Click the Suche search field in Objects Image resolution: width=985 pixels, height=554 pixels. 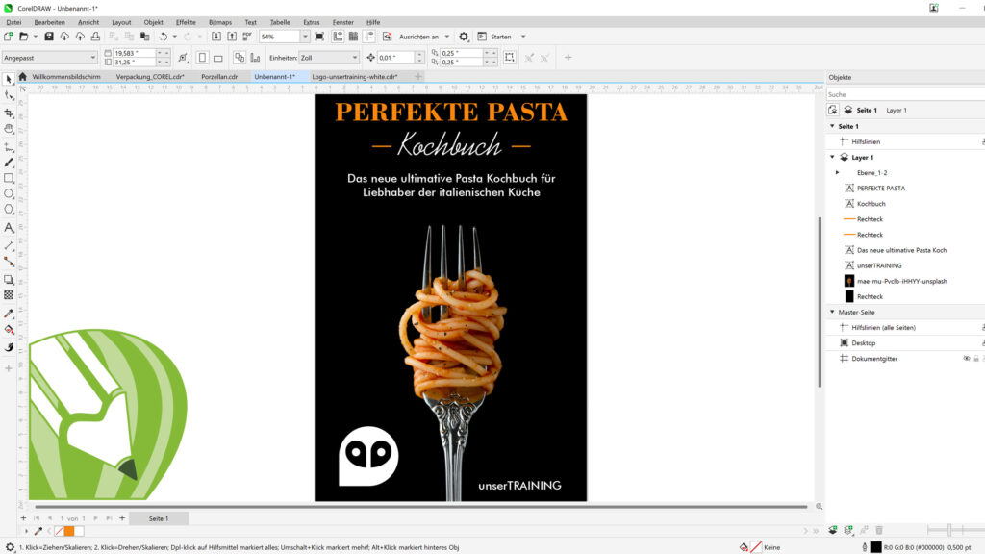[x=904, y=94]
